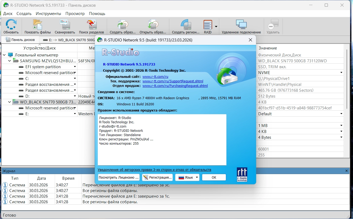Open the SupportRequest.shtml support link
The width and height of the screenshot is (353, 219).
pyautogui.click(x=173, y=81)
